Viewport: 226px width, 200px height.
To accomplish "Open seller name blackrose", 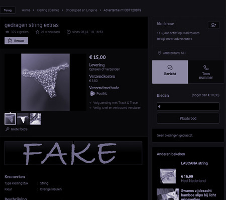I will click(165, 24).
